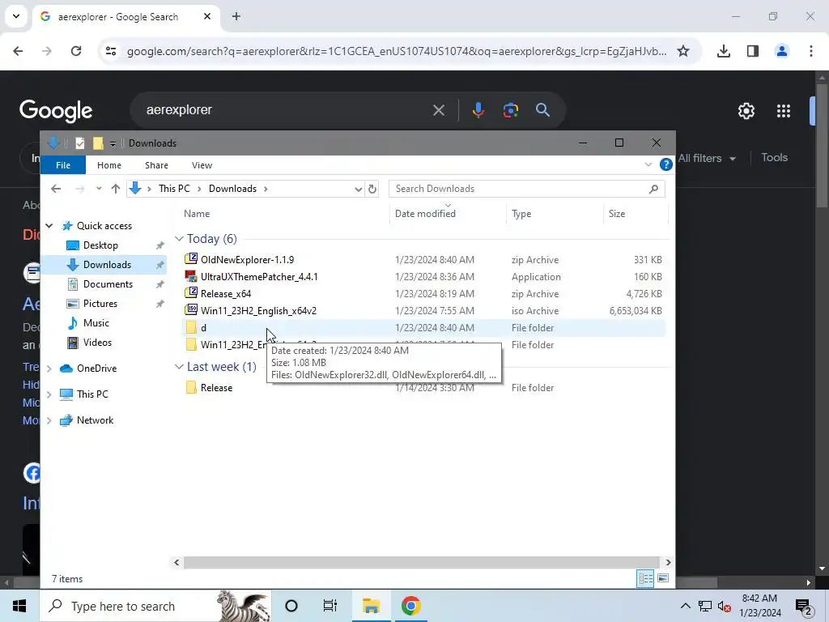
Task: Sort by the Date modified column
Action: pyautogui.click(x=425, y=214)
